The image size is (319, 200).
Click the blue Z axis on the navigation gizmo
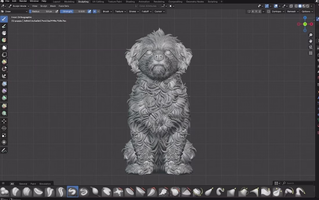point(305,18)
